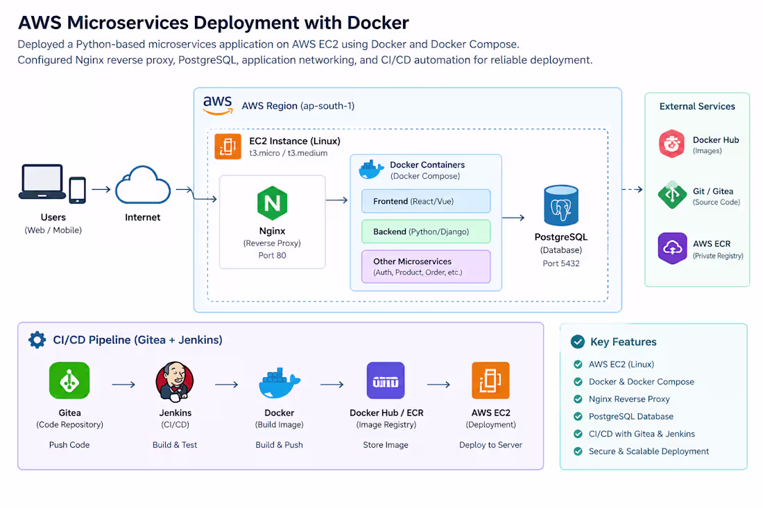Click the diagram title AWS Microservices Deployment with Docker
Screen dimensions: 763x508
213,22
